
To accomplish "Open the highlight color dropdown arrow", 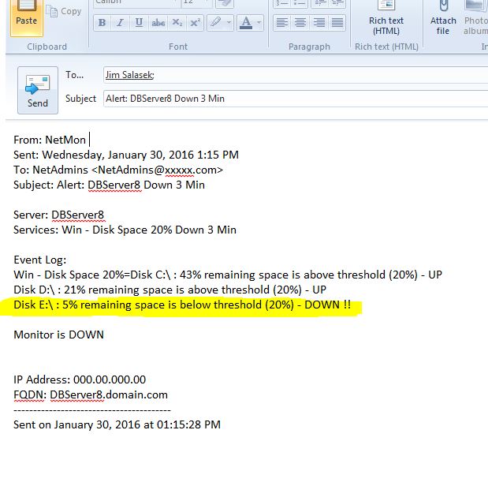I will pos(228,23).
